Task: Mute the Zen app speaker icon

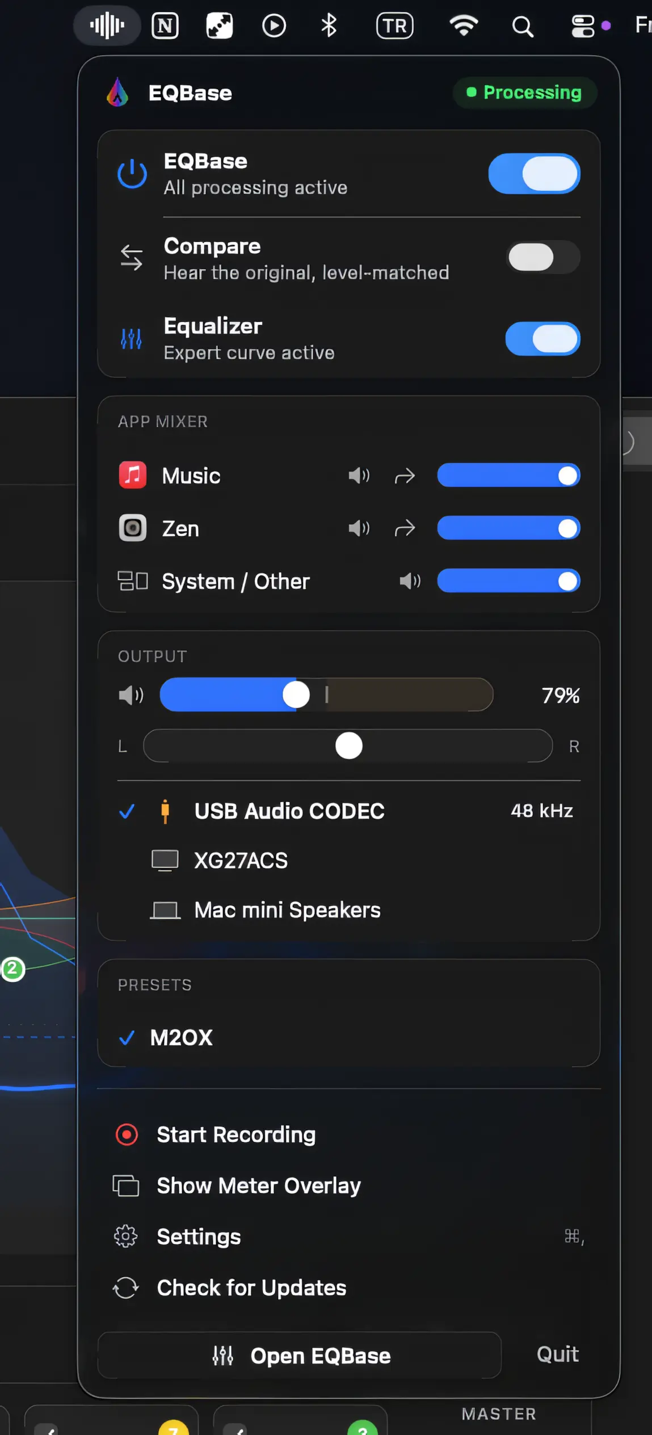Action: 359,528
